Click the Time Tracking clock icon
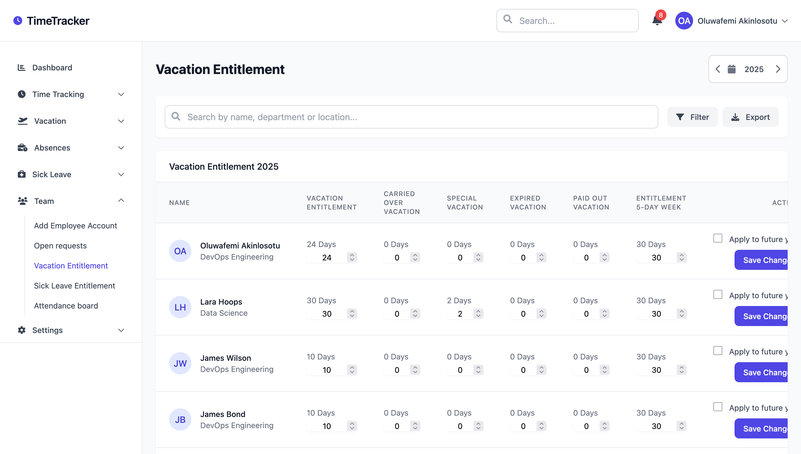The height and width of the screenshot is (454, 801). pyautogui.click(x=21, y=94)
